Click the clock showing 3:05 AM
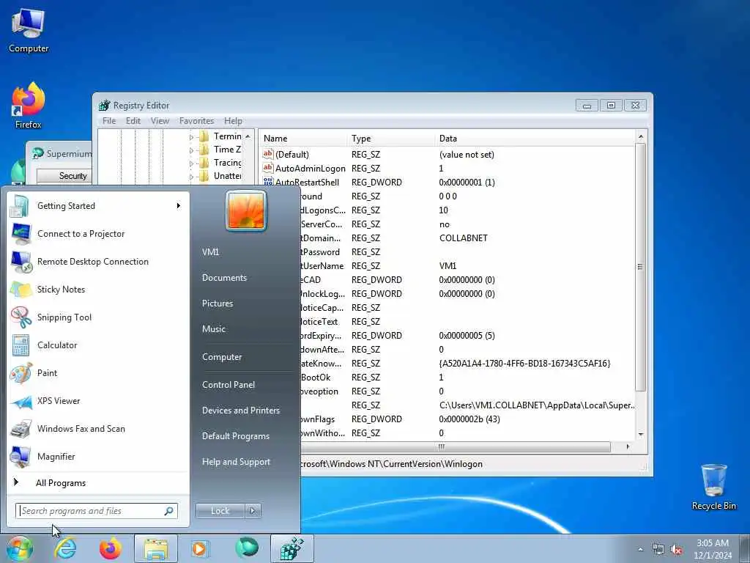 click(x=713, y=543)
